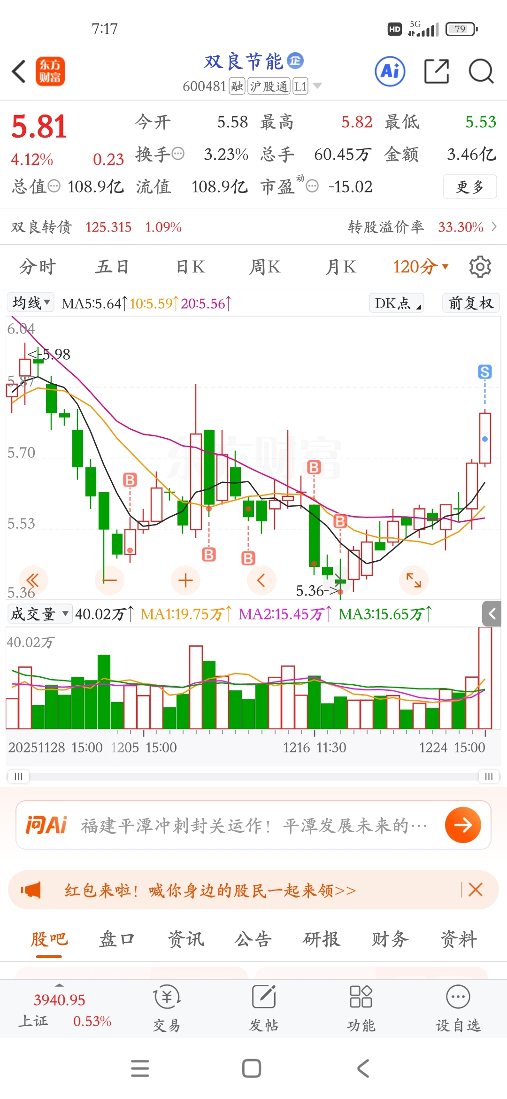The height and width of the screenshot is (1099, 507).
Task: Tap the orange arrow submit button in 问Ai bar
Action: (463, 825)
